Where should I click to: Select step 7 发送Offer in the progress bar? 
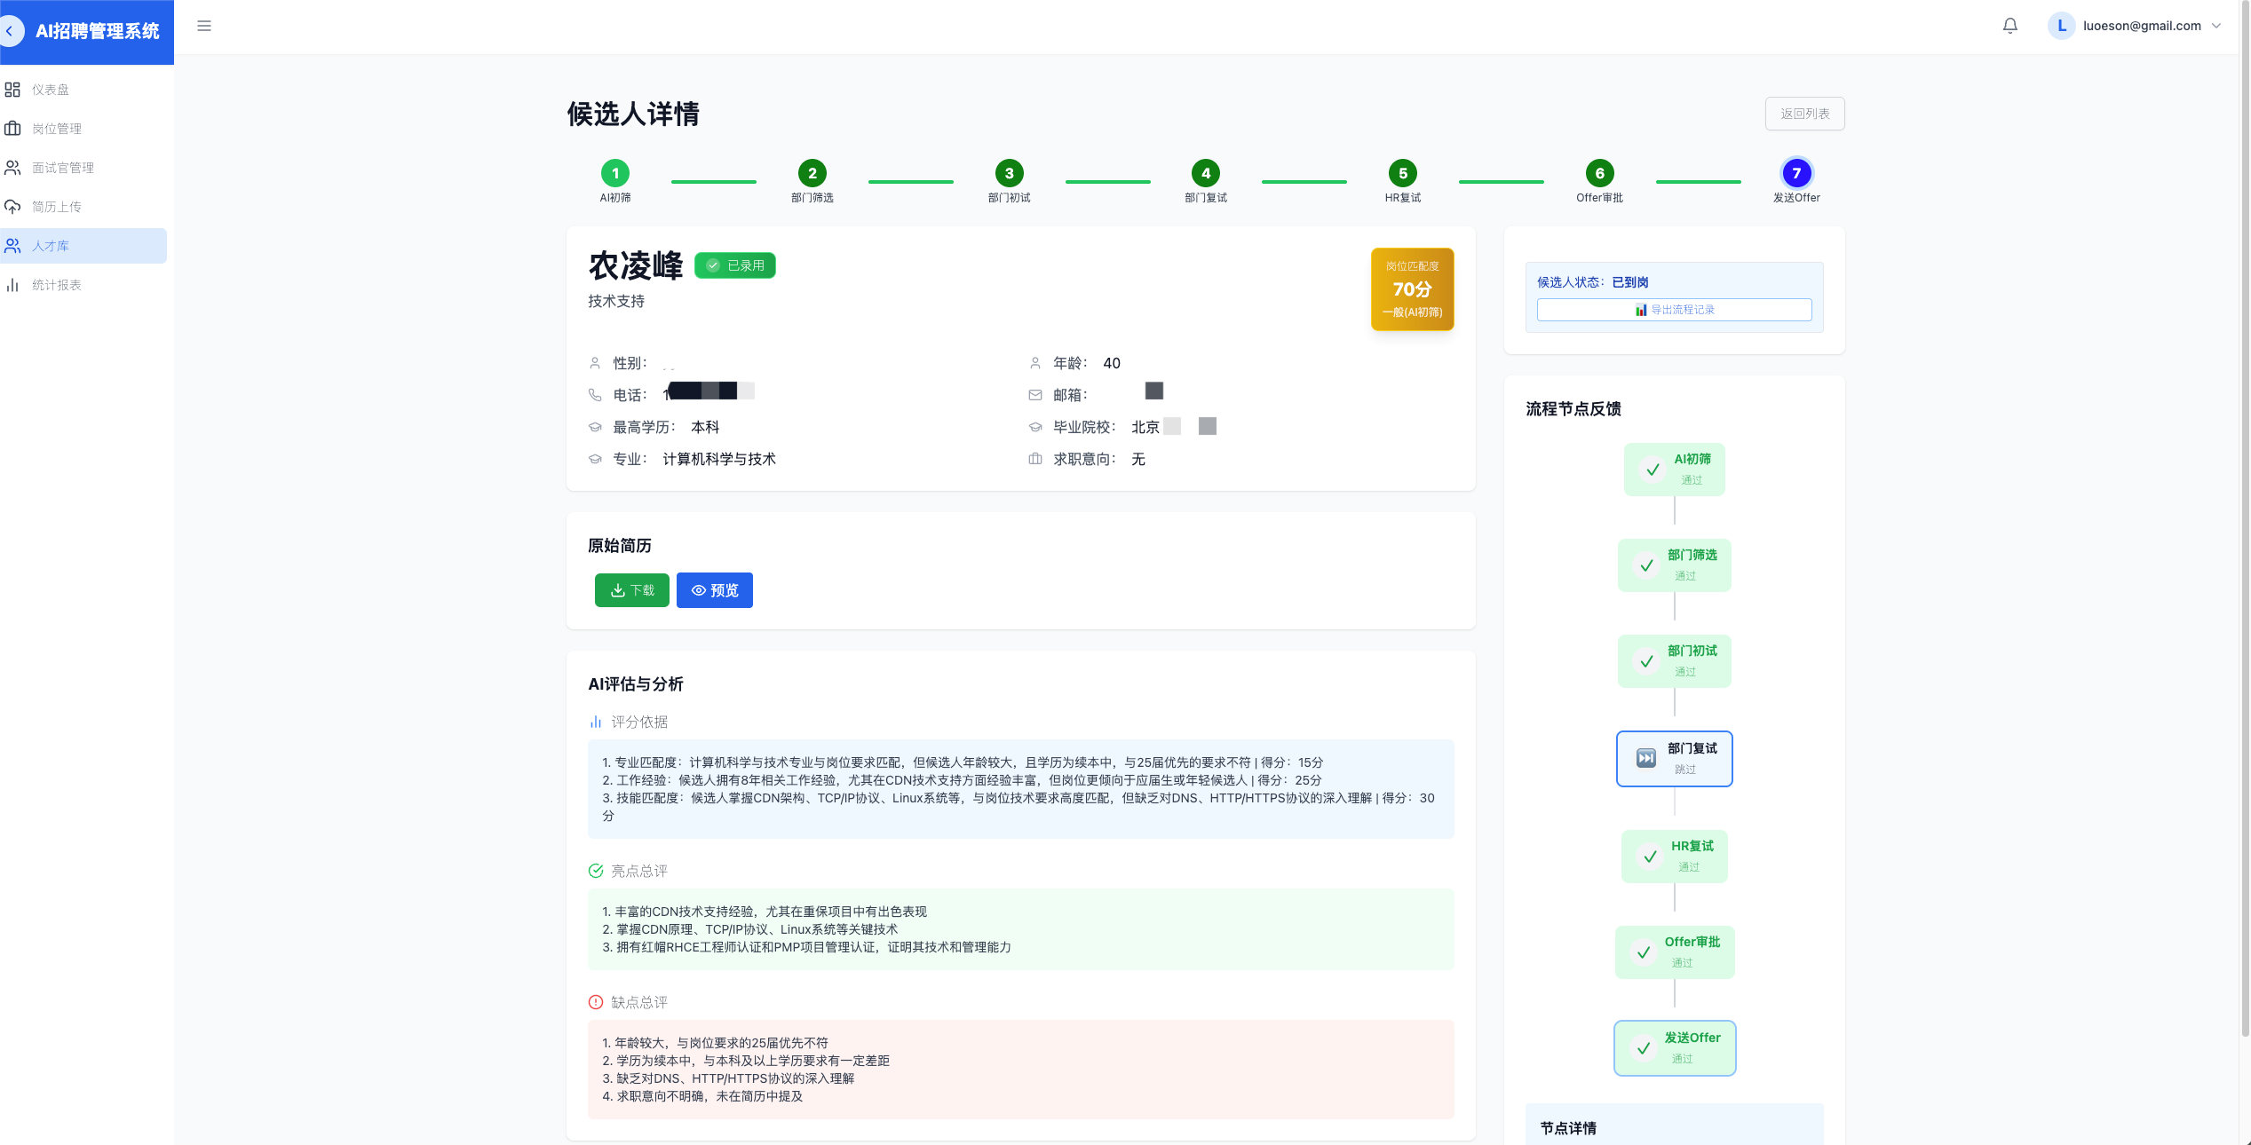click(1796, 174)
